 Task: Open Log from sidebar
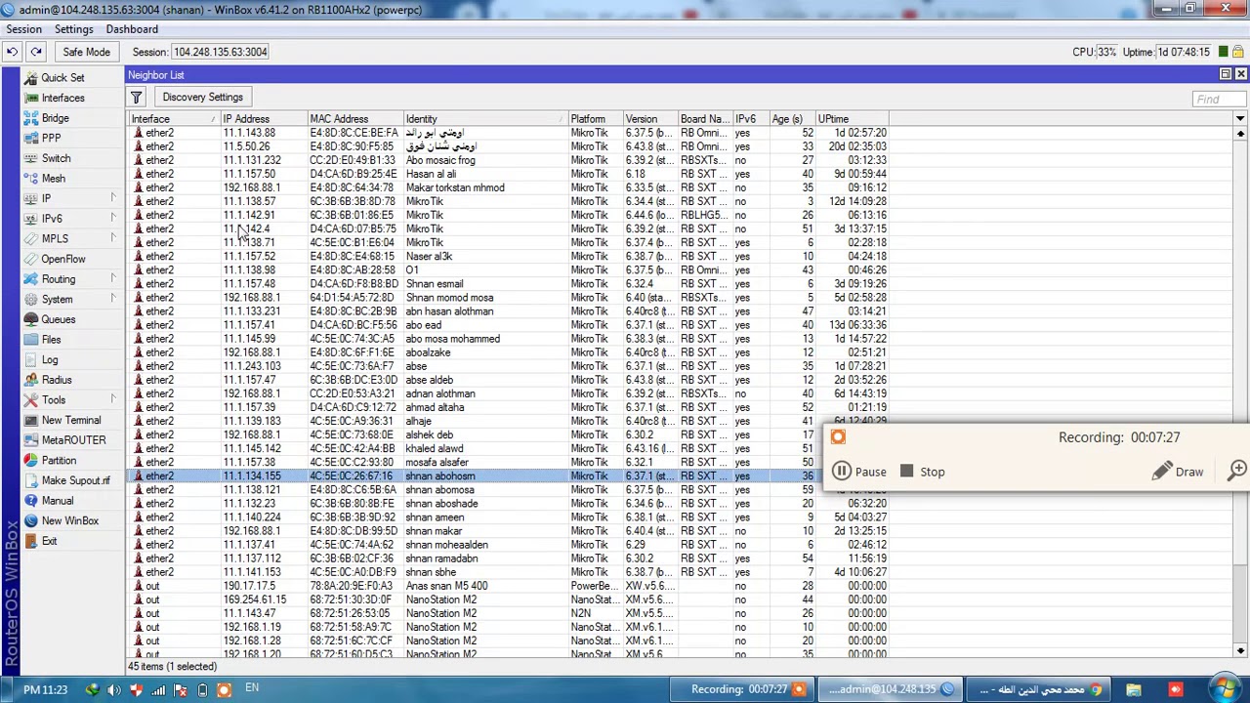click(x=50, y=359)
